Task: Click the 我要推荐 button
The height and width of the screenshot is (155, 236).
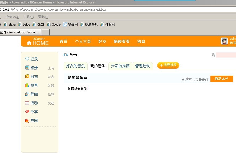Action: (x=168, y=65)
